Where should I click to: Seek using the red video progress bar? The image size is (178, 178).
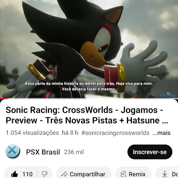(89, 99)
